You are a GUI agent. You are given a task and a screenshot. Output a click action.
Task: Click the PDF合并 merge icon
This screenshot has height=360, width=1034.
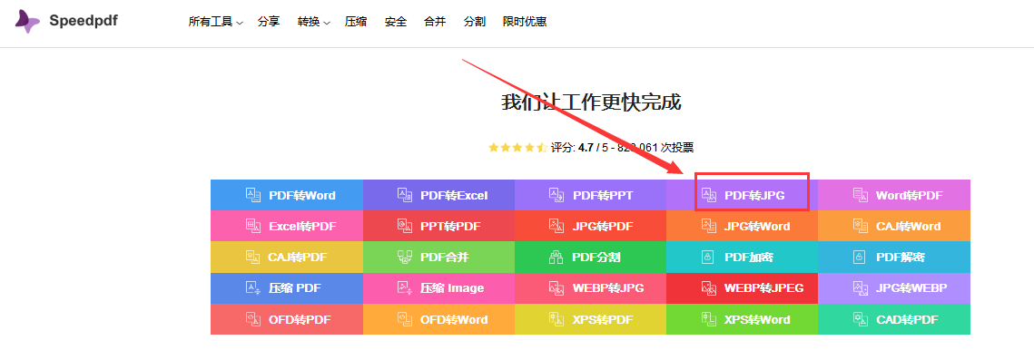tap(405, 257)
